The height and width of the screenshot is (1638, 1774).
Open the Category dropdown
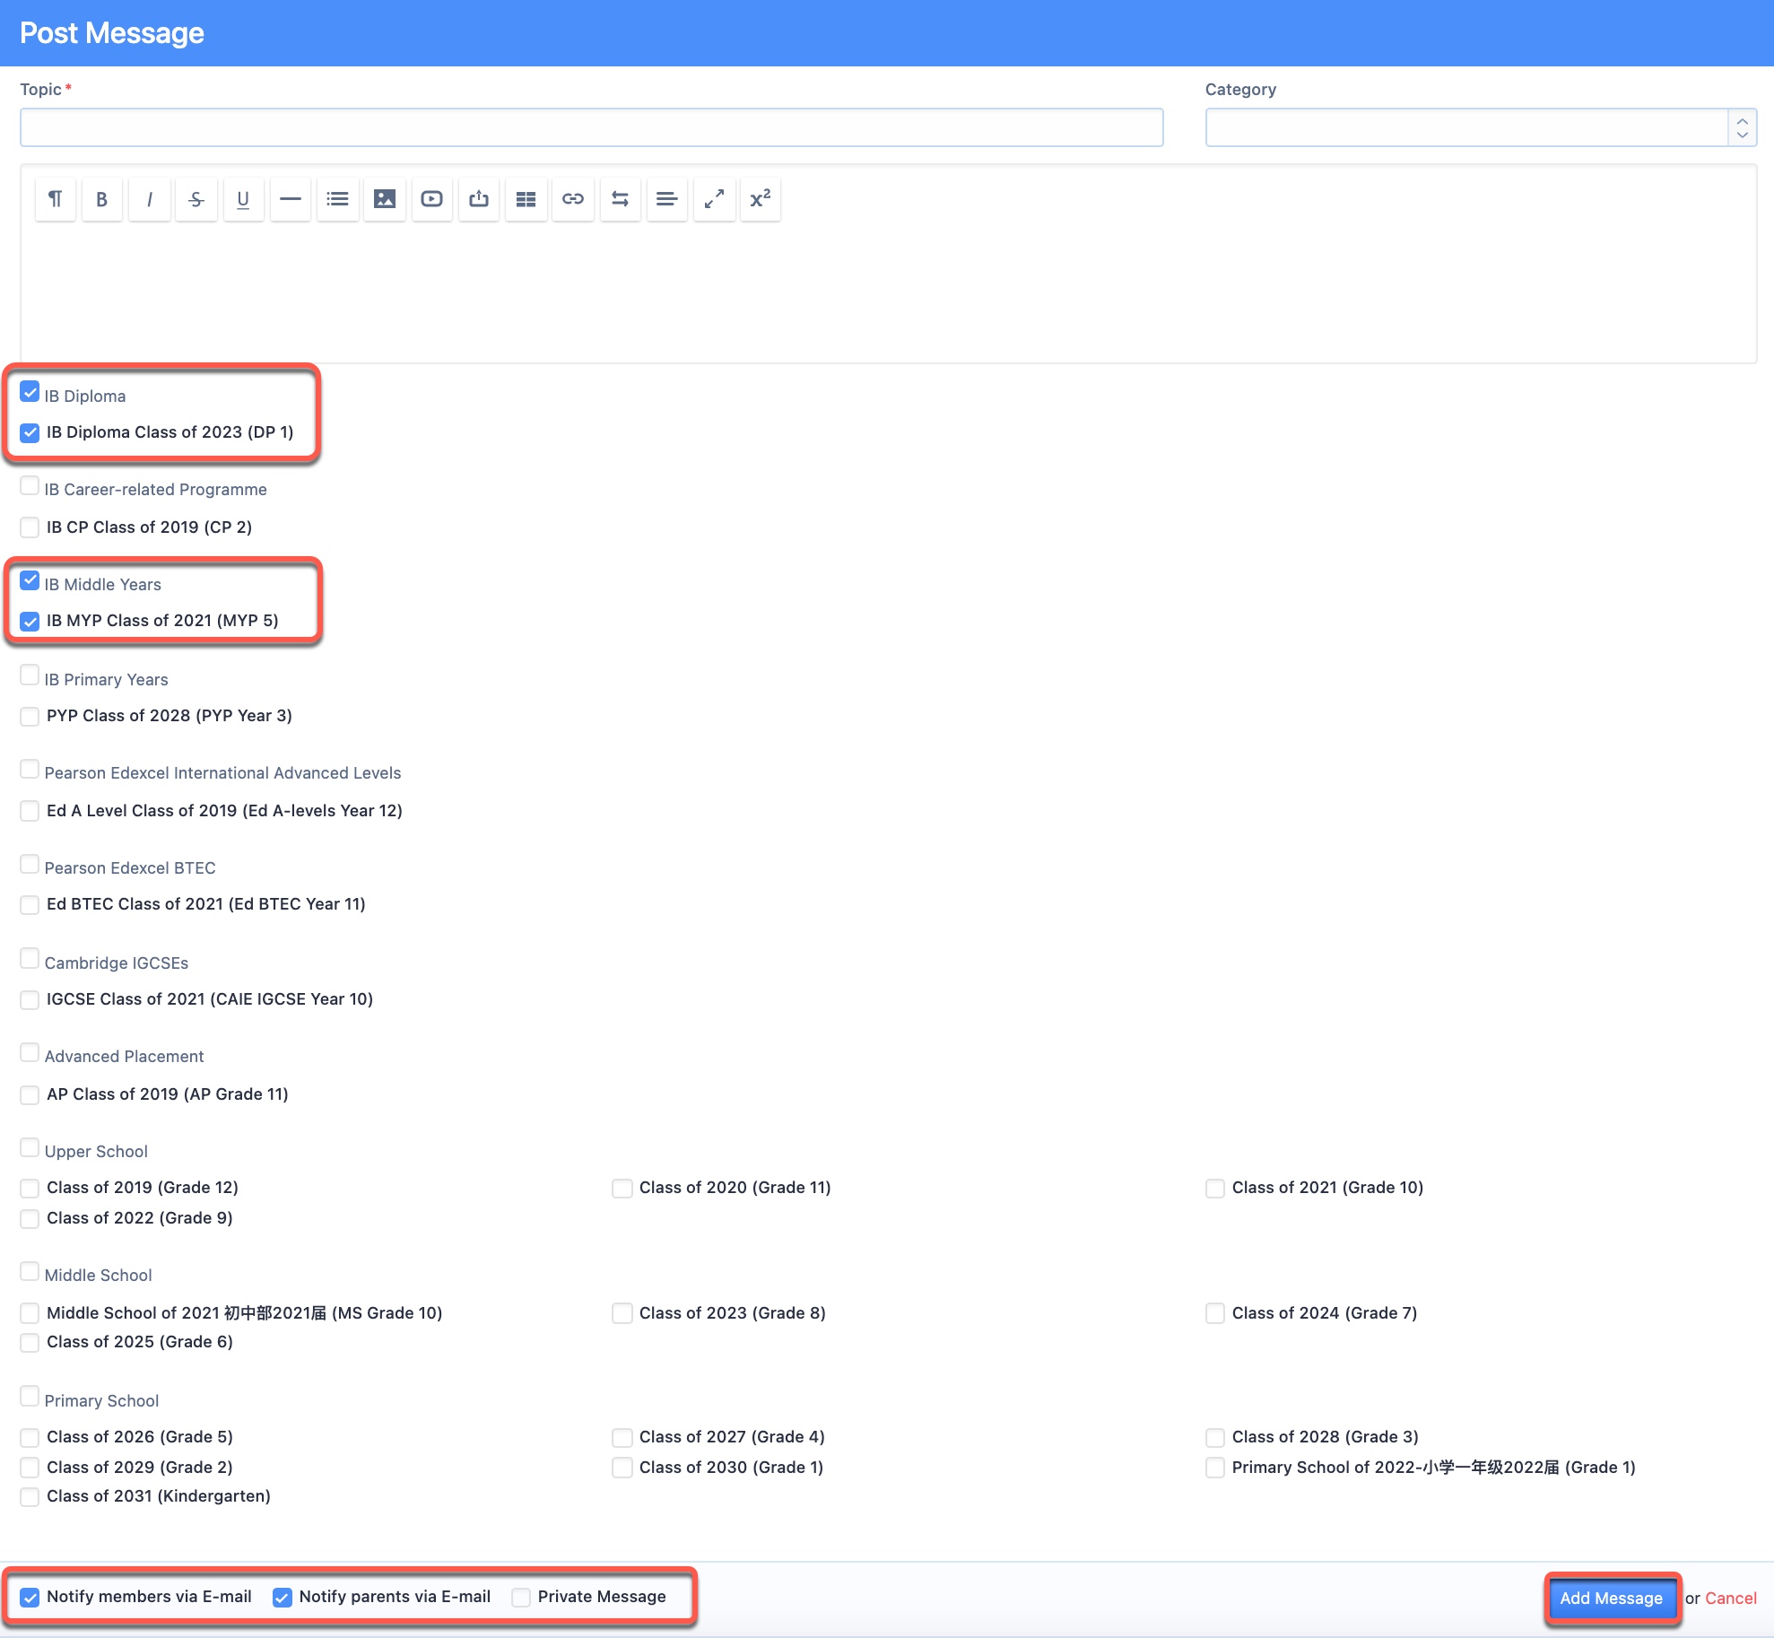pos(1480,127)
